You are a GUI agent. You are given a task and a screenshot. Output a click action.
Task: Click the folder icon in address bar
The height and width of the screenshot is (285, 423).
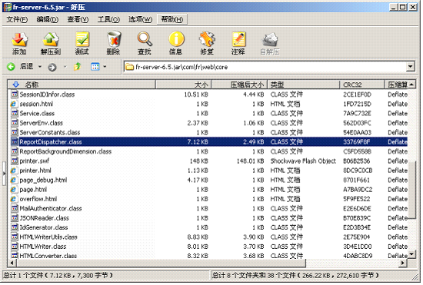click(130, 67)
